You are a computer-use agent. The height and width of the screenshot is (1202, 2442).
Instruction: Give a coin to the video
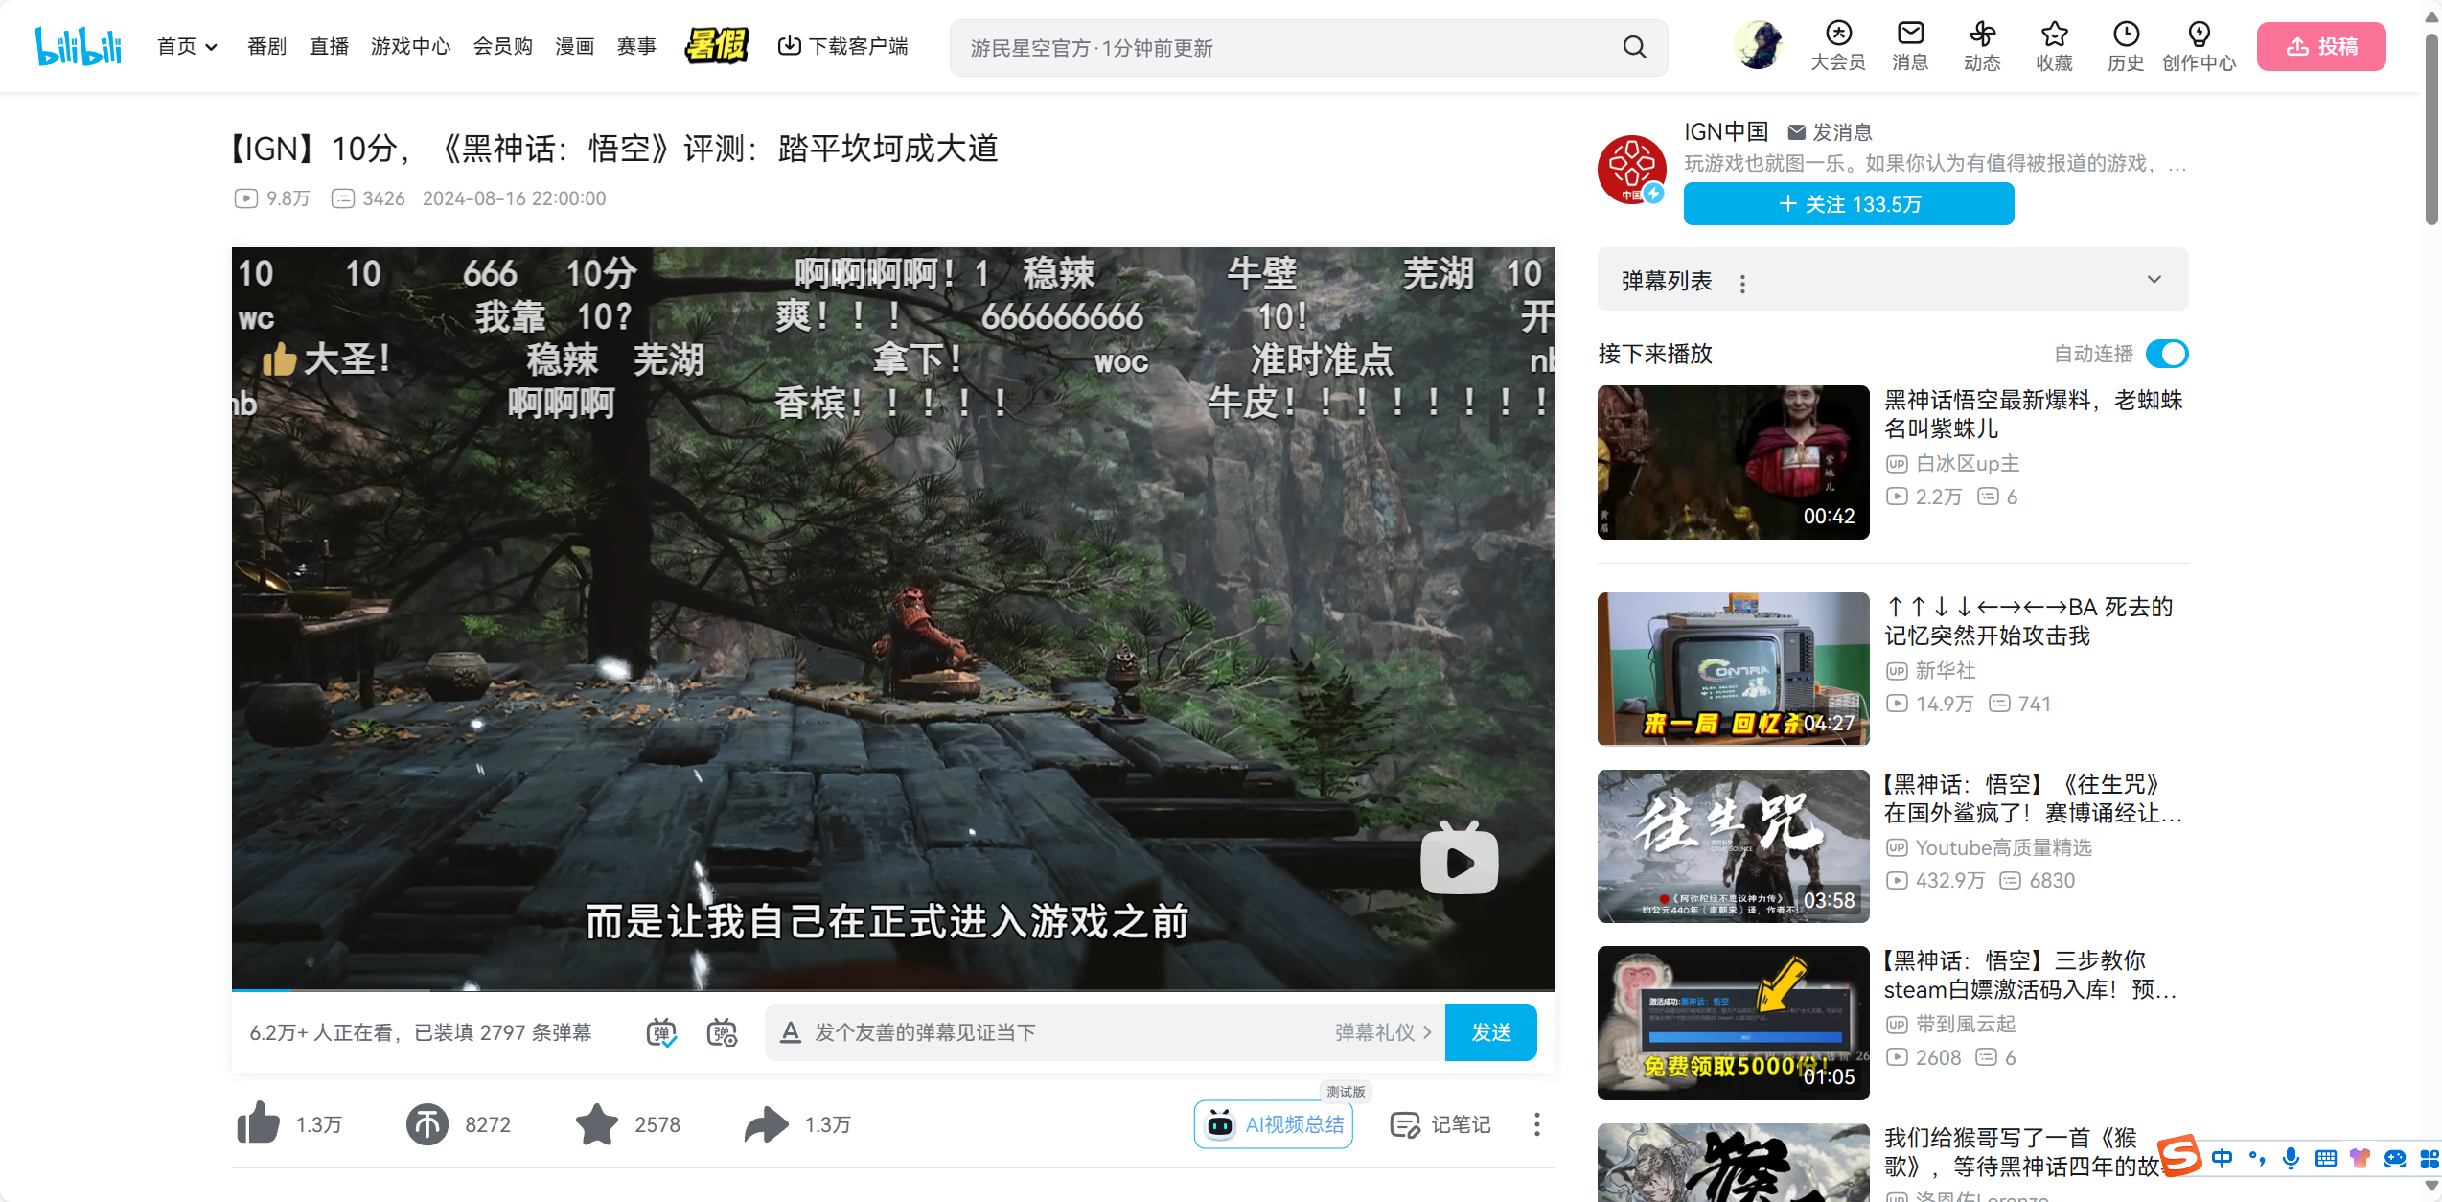pyautogui.click(x=427, y=1123)
